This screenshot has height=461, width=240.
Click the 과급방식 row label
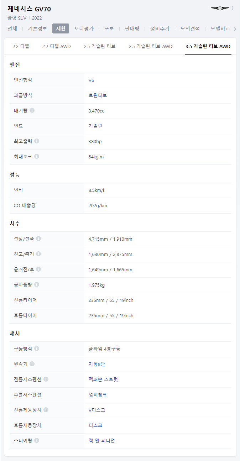click(x=23, y=95)
